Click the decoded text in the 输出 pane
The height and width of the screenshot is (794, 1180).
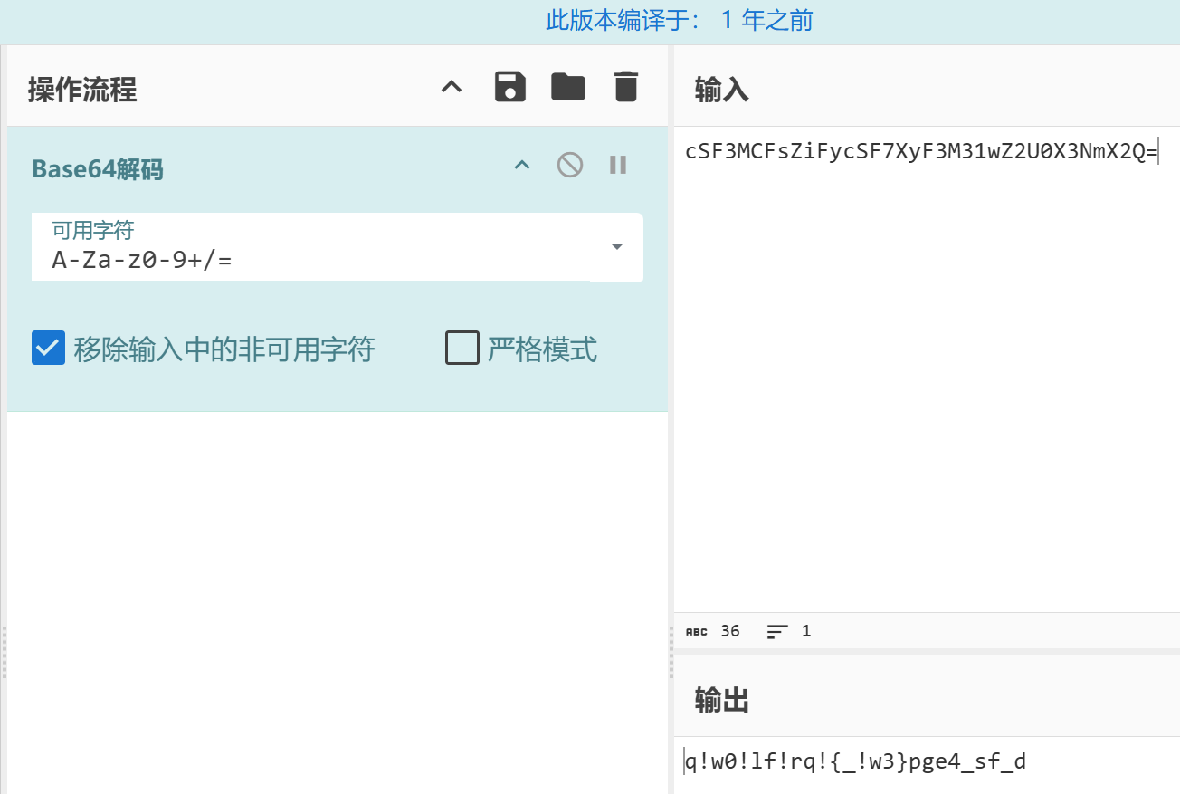855,762
